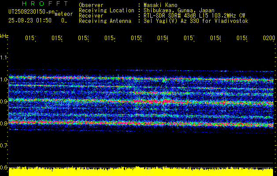Click the 'meteor' label
This screenshot has height=176, width=277.
64,14
